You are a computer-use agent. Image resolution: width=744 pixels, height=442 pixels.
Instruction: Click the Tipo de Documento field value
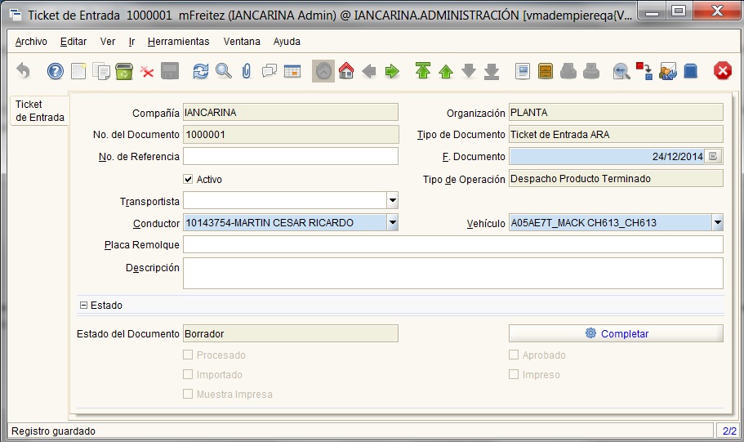coord(616,134)
